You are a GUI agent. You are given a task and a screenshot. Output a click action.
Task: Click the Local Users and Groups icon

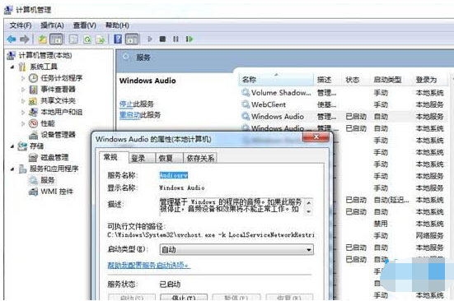pos(33,112)
